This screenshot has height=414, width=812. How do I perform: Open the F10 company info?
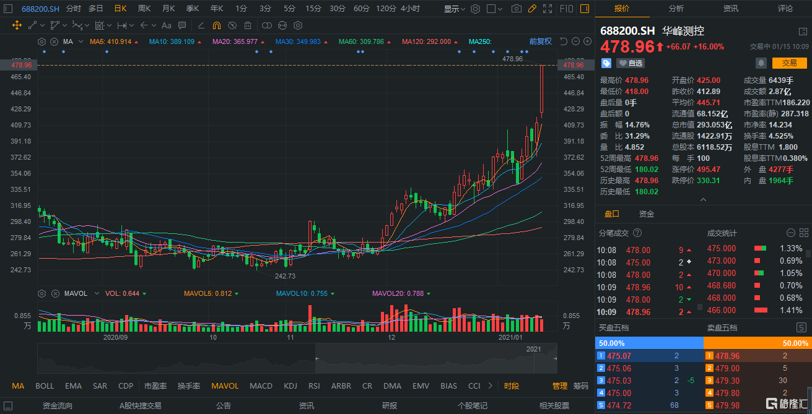566,9
